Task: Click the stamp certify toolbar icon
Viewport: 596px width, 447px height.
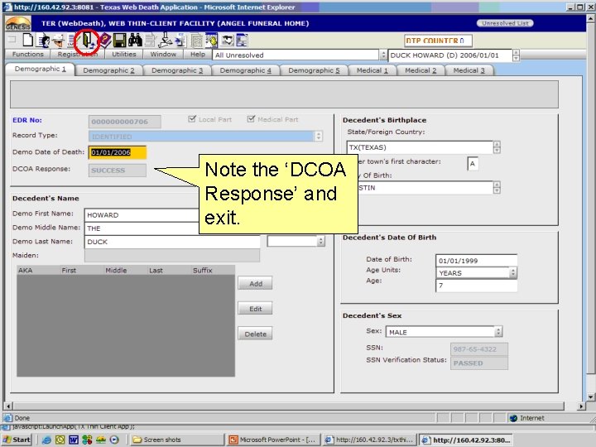Action: pos(165,40)
